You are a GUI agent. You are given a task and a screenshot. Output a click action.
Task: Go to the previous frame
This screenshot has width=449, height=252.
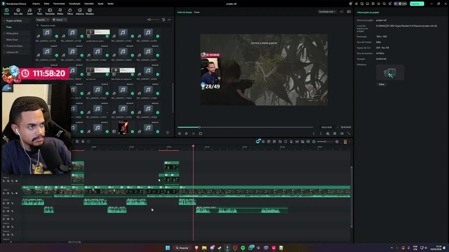(179, 133)
